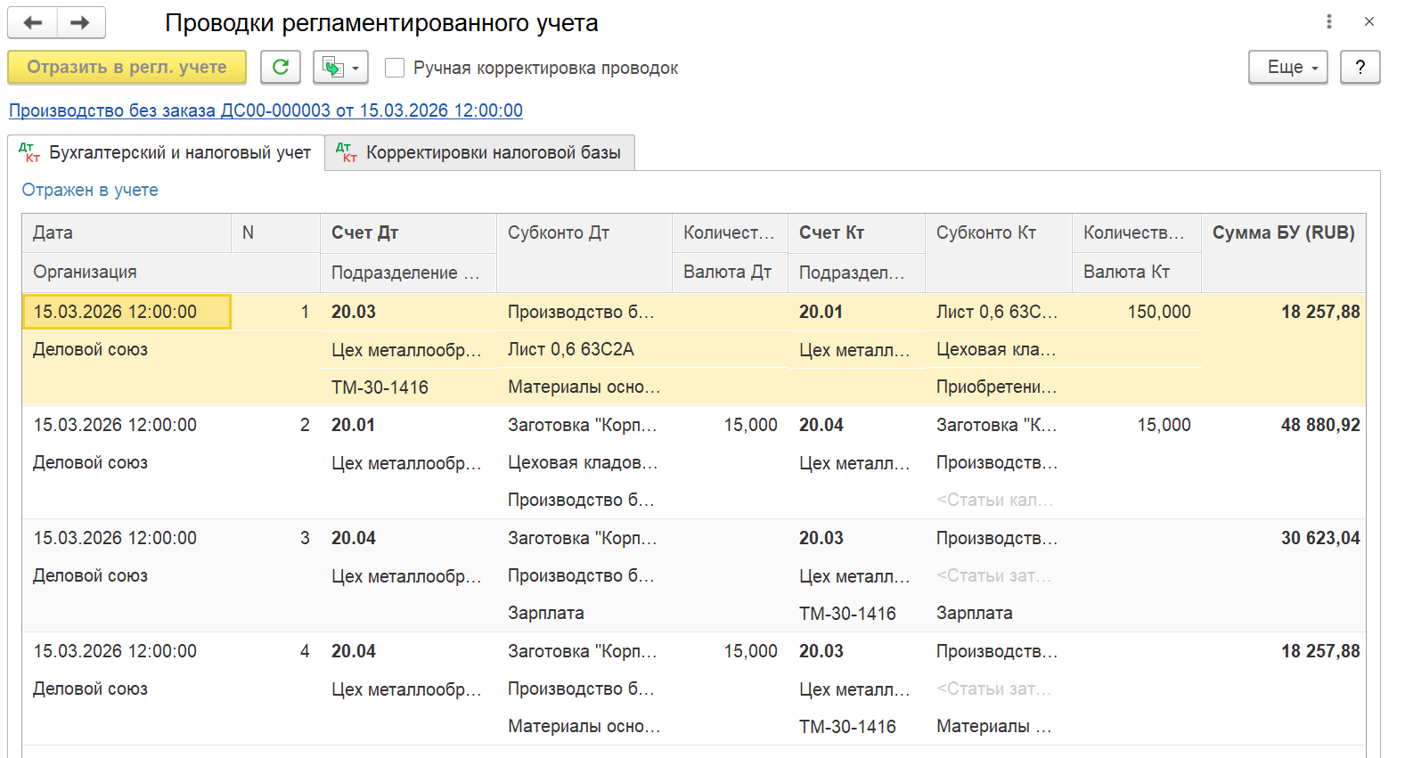Screen dimensions: 1405x758
Task: Click the N column header
Action: point(275,232)
